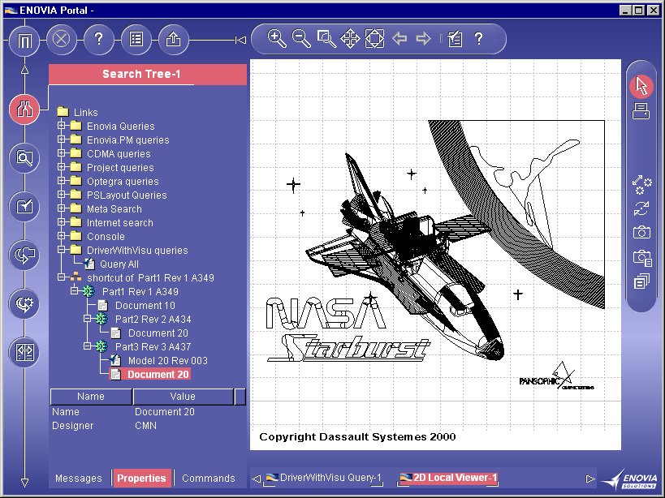Collapse the DriverWithVisu queries folder
Screen dimensions: 665x498
(62, 250)
